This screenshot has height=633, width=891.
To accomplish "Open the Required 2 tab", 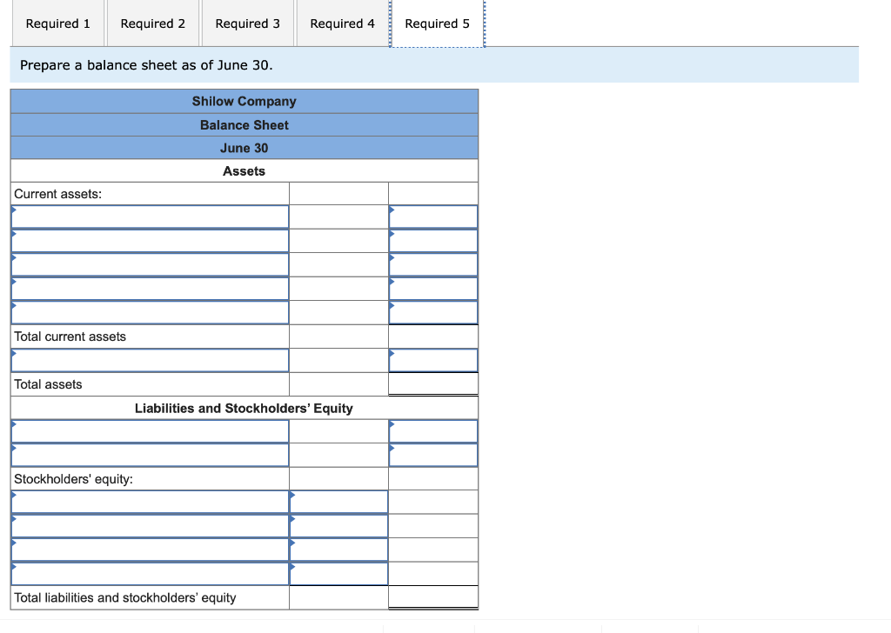I will (x=152, y=23).
